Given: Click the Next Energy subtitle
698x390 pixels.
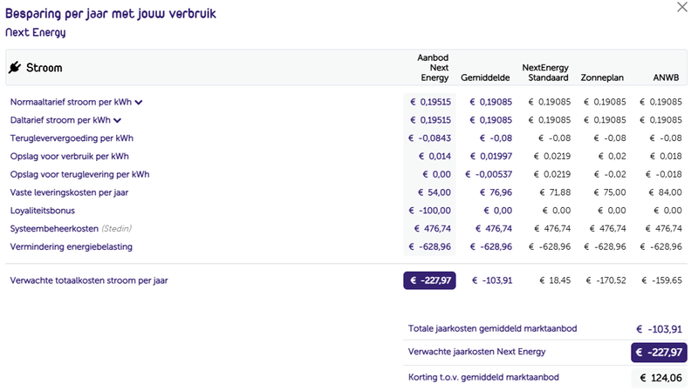Looking at the screenshot, I should [x=36, y=33].
